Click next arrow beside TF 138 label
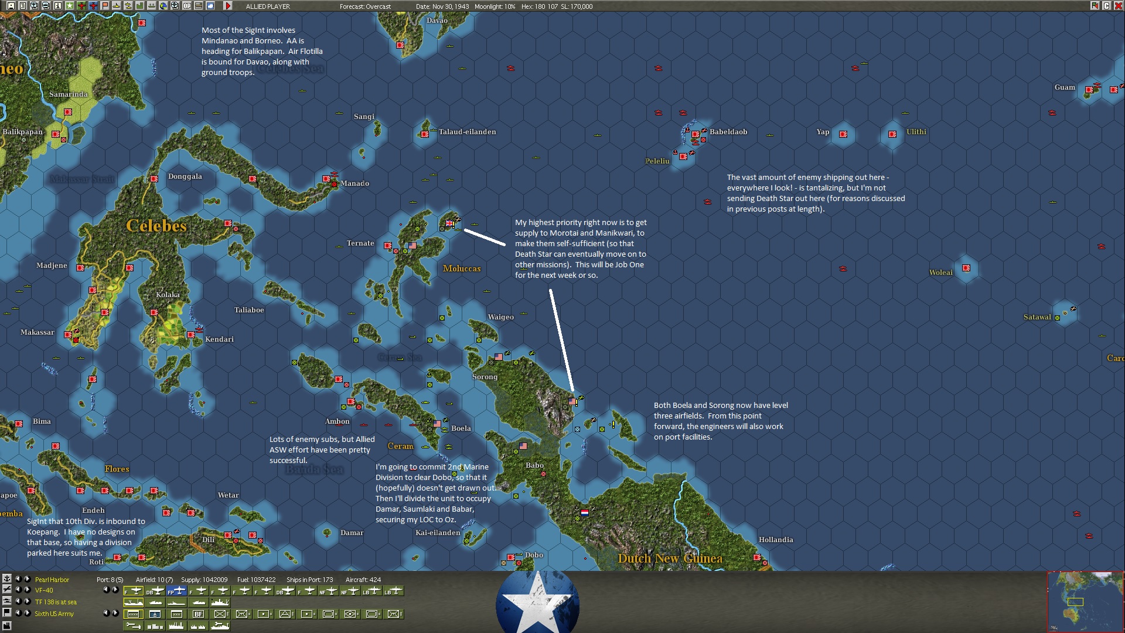1125x633 pixels. click(x=27, y=601)
